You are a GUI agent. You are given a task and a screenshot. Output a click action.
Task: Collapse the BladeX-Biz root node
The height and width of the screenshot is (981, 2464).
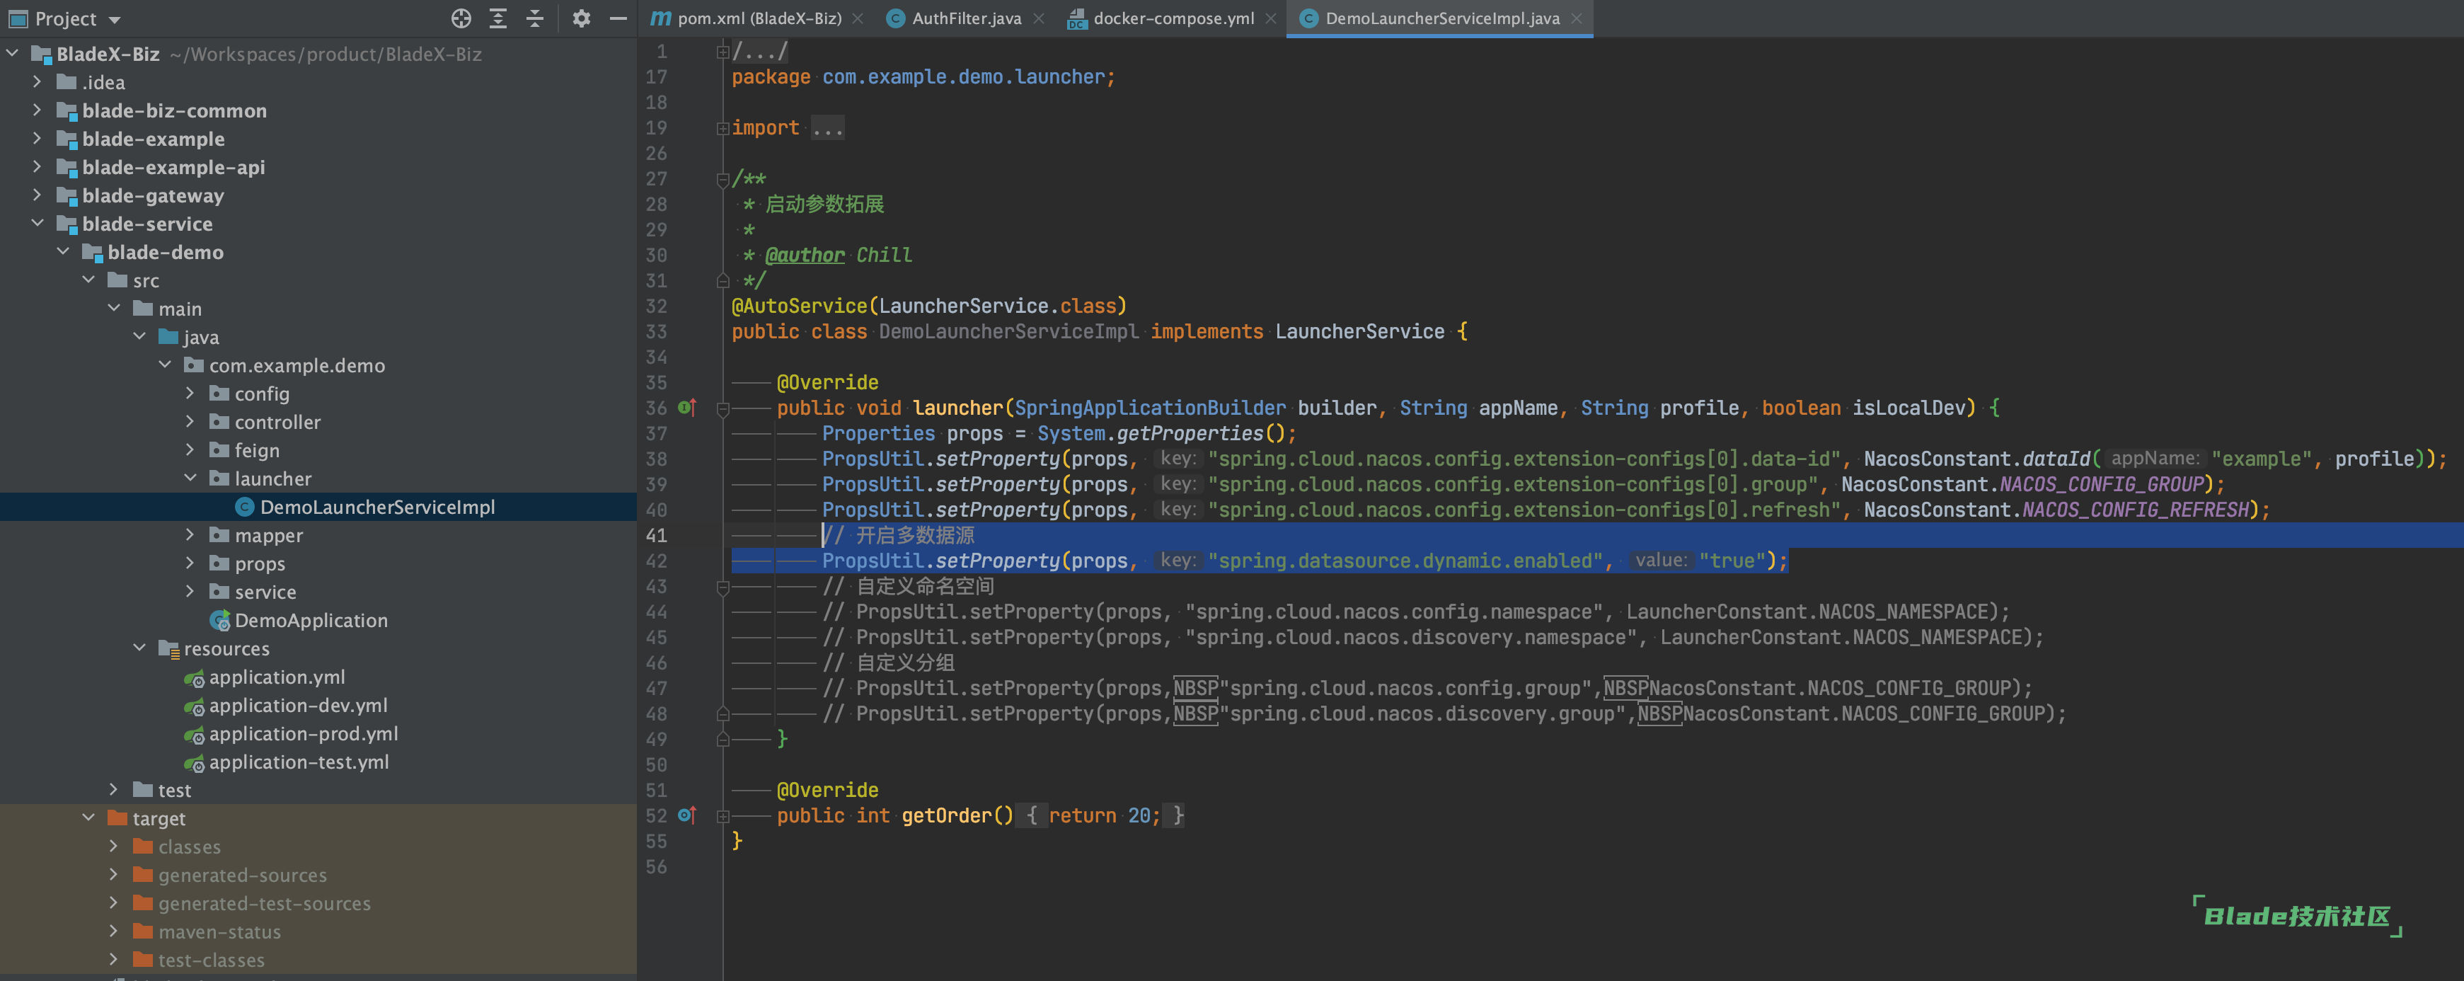click(13, 54)
